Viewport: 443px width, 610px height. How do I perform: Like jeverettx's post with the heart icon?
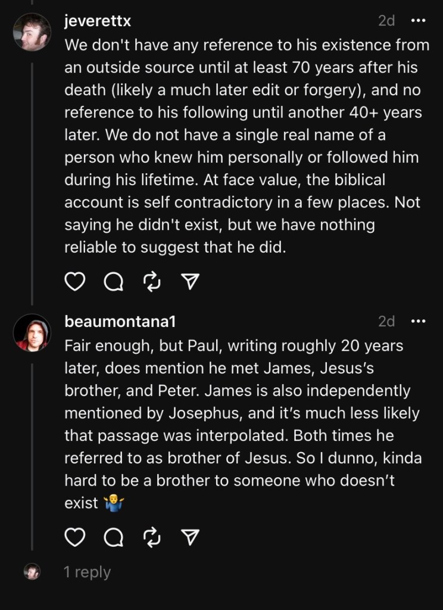pos(74,281)
